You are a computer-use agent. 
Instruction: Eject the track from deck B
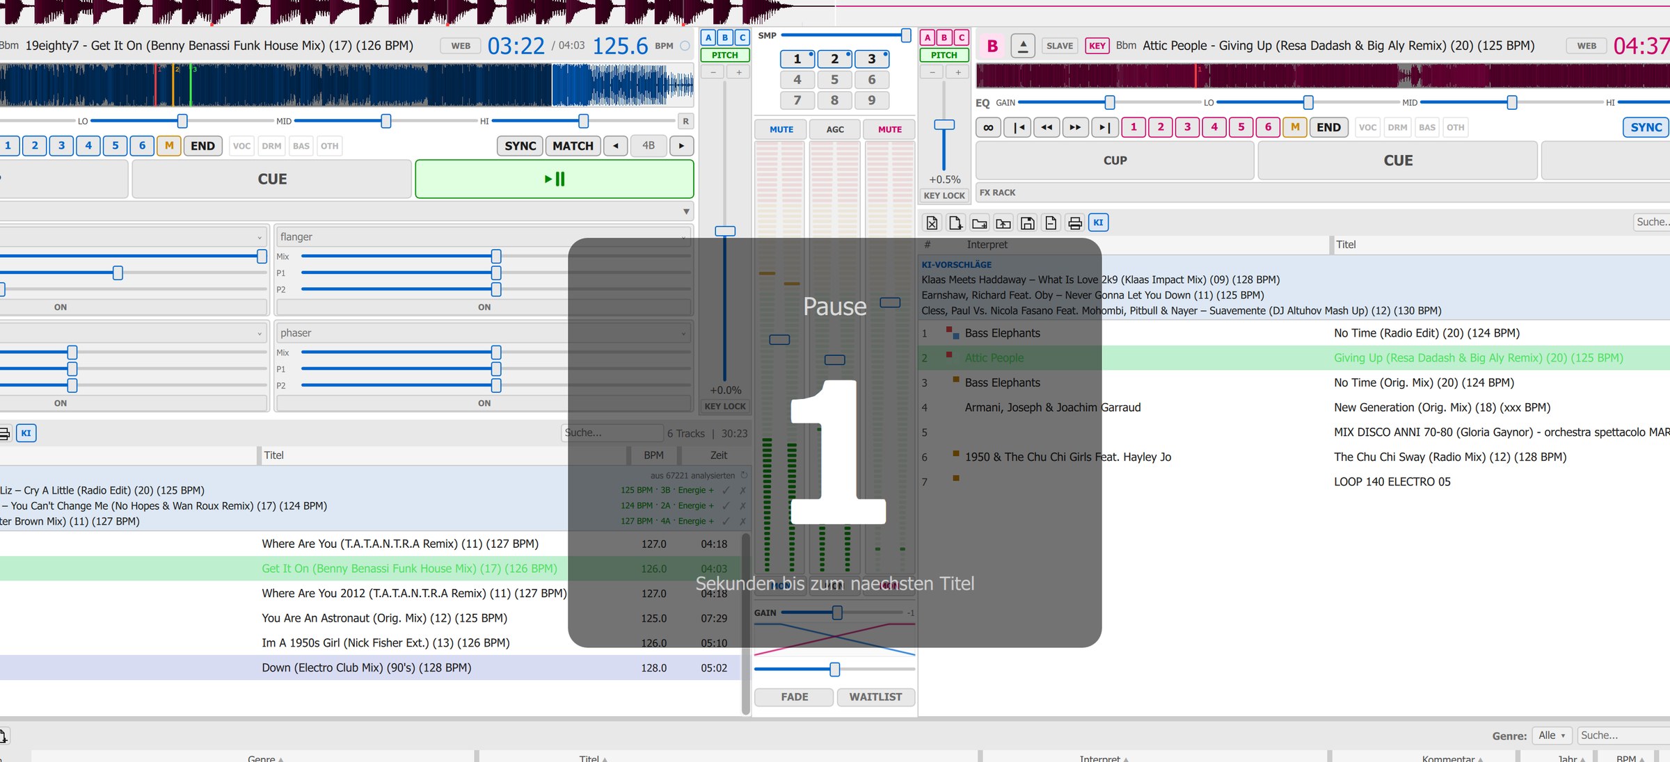pos(1023,46)
